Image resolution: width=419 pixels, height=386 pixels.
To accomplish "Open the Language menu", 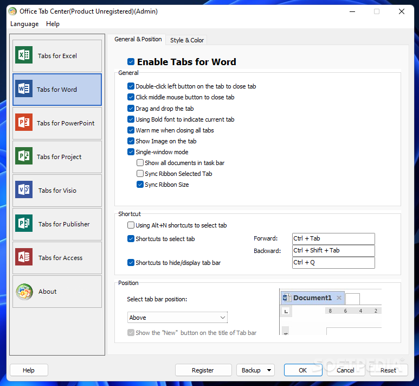I will (x=24, y=24).
